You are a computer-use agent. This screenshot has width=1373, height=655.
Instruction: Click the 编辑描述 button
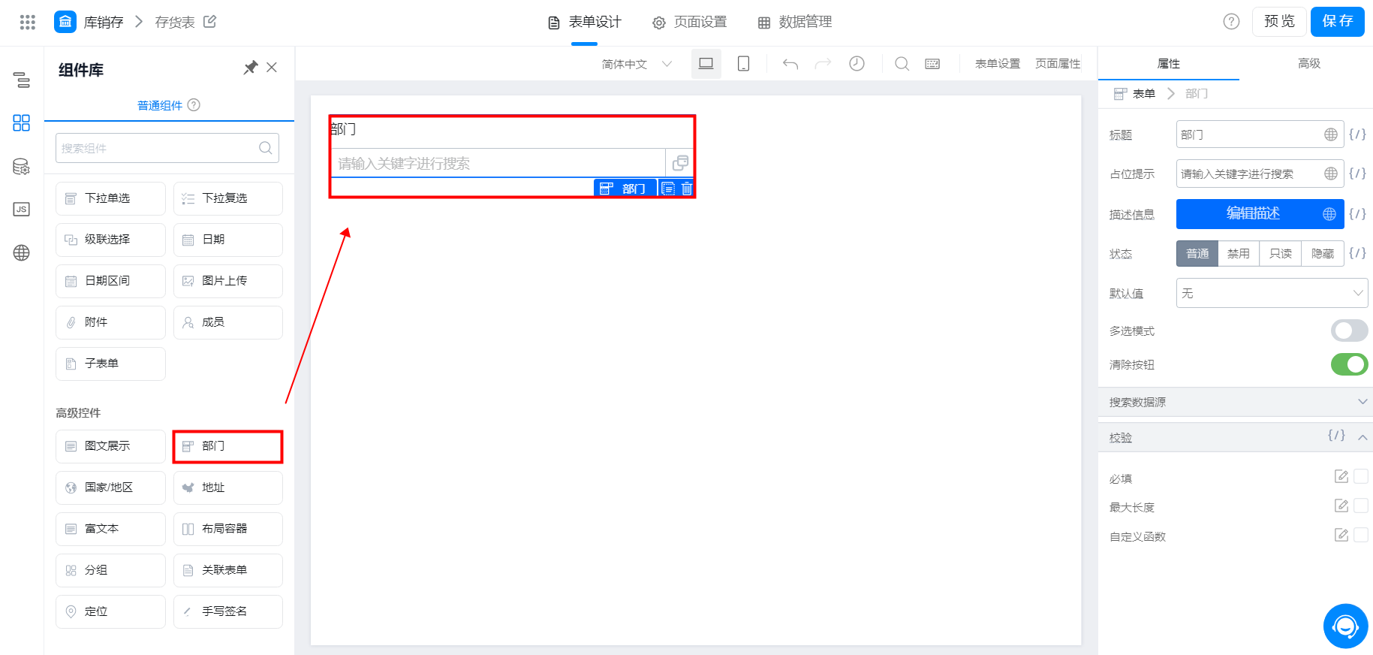[1260, 213]
